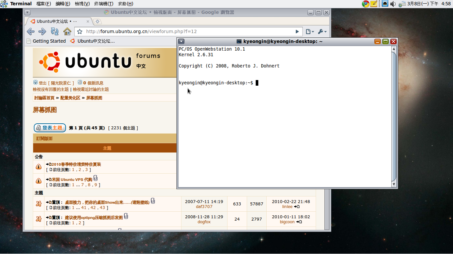This screenshot has height=254, width=453.
Task: Go to page 9 of Ubuntu VPS topic
Action: pyautogui.click(x=96, y=185)
